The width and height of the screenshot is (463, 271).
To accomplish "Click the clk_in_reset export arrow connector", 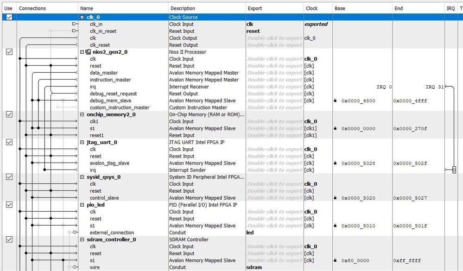I will tap(75, 31).
